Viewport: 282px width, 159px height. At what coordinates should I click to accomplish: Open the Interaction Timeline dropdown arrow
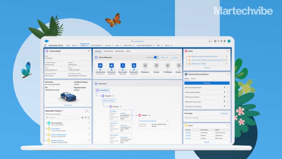click(x=63, y=111)
